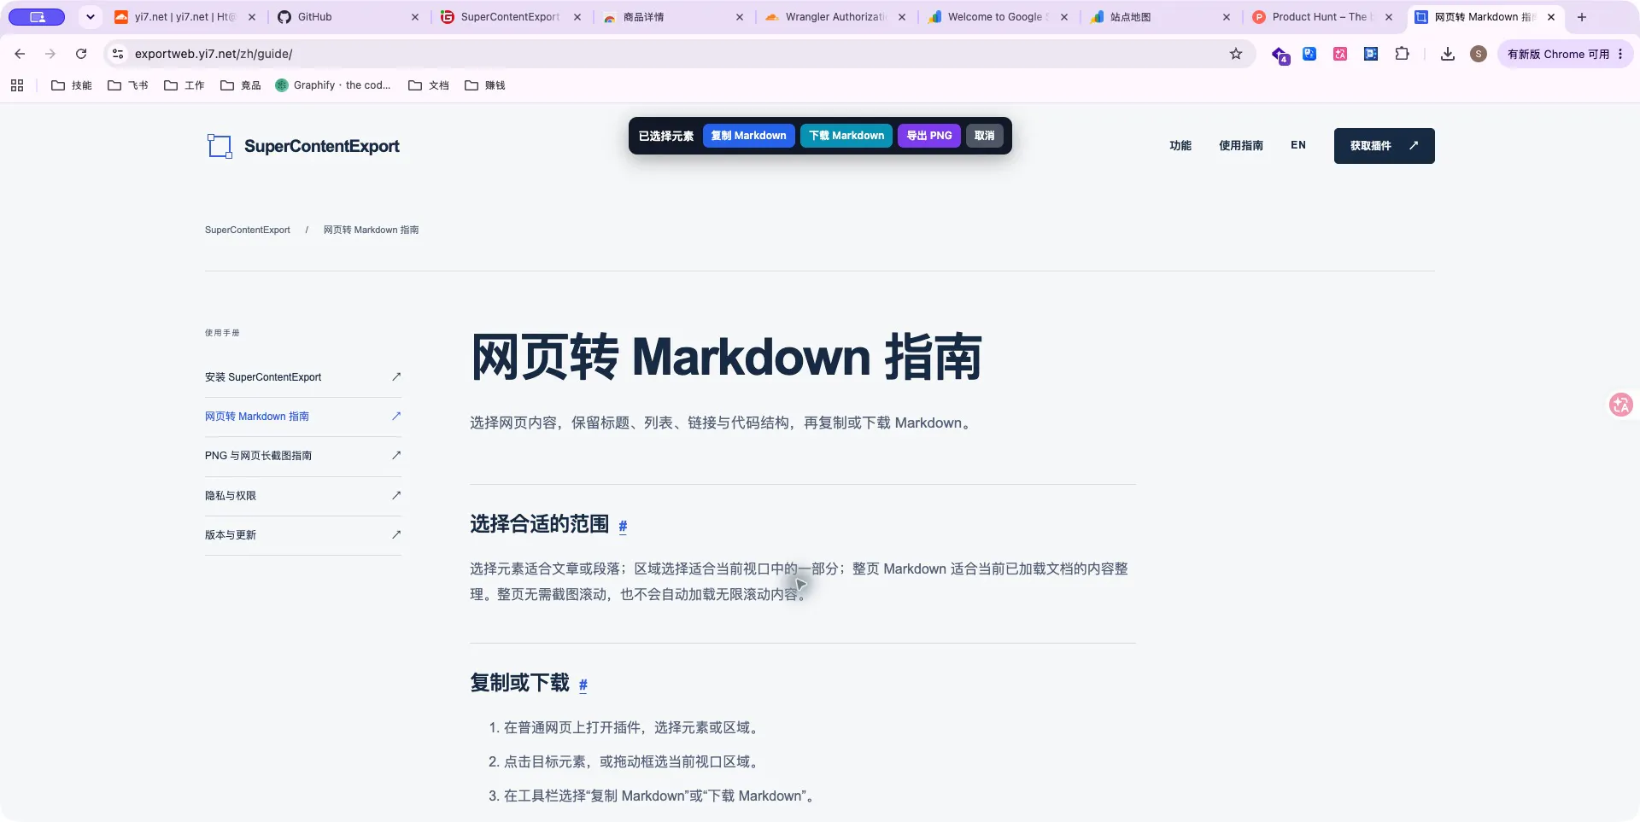Select 网页转 Markdown 指南 in the sidebar
This screenshot has height=822, width=1640.
click(x=303, y=417)
